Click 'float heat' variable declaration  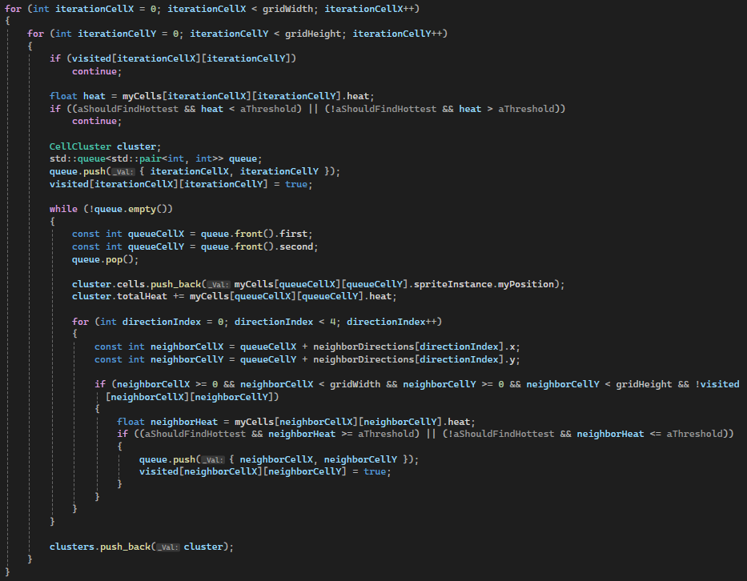click(77, 96)
